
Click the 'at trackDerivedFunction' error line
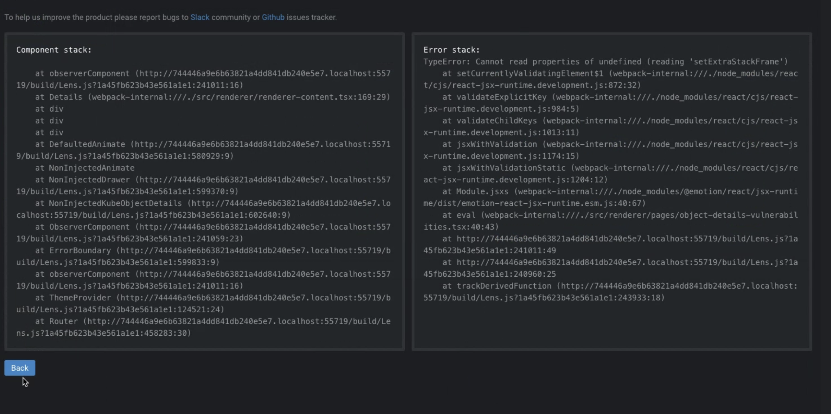610,292
